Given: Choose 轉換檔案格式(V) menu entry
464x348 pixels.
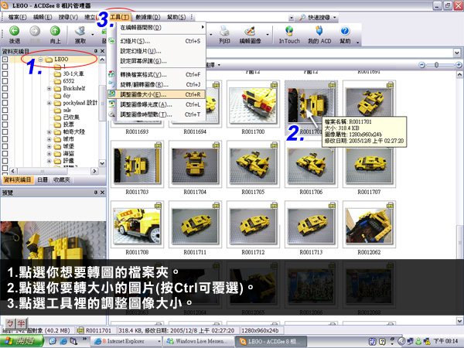Looking at the screenshot, I should (x=156, y=74).
